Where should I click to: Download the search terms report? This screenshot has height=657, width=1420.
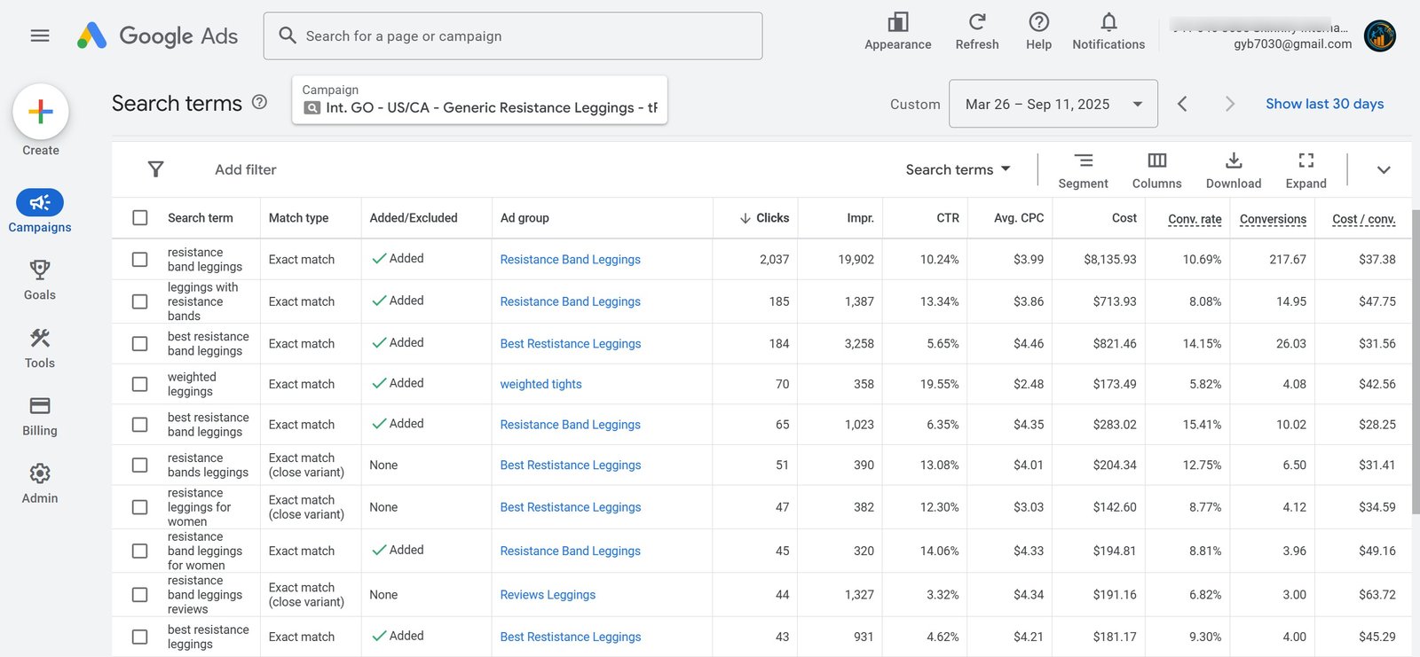[x=1233, y=169]
